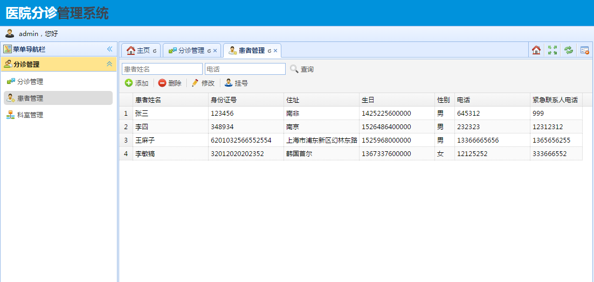
Task: Click the green fullscreen arrows icon
Action: coord(552,50)
